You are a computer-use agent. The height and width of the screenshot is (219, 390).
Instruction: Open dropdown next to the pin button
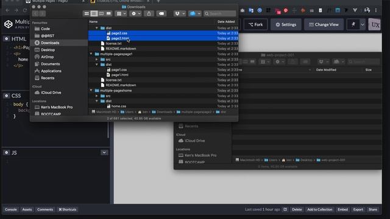(363, 24)
